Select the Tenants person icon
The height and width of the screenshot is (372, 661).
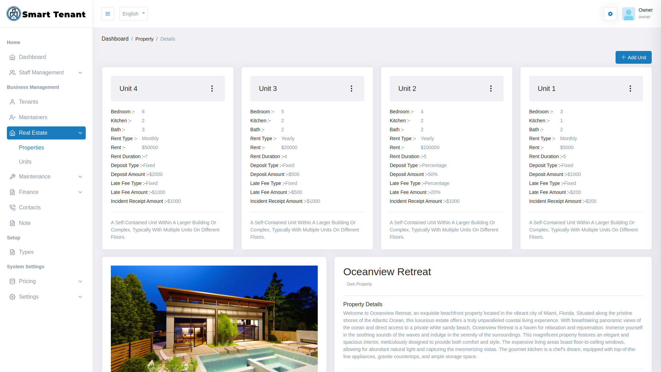click(x=12, y=102)
